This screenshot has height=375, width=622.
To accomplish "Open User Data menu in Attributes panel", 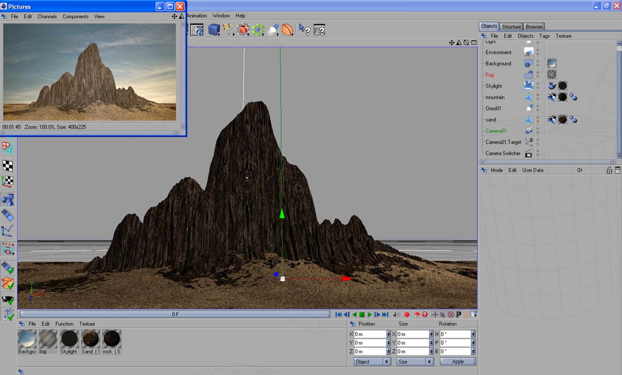I will point(533,170).
